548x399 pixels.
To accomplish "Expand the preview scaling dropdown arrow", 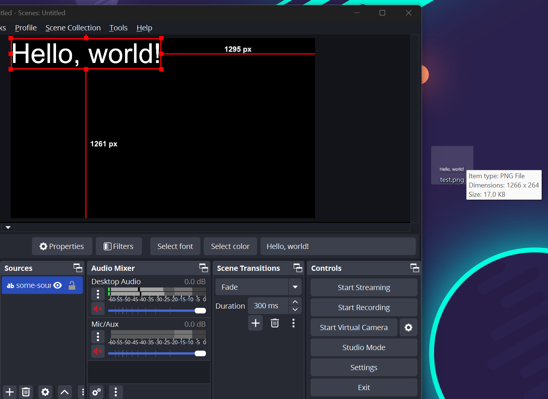I will click(8, 227).
